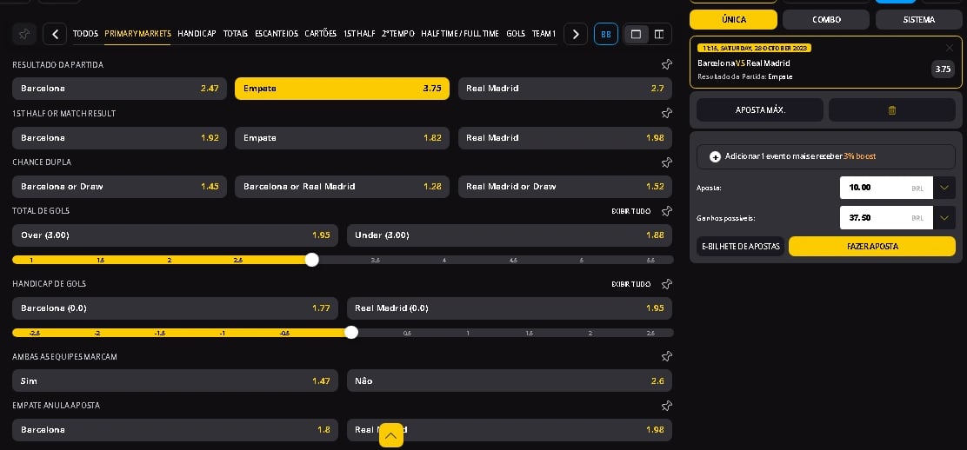Select Barcelona or Real Madrid 1.28

[x=343, y=187]
